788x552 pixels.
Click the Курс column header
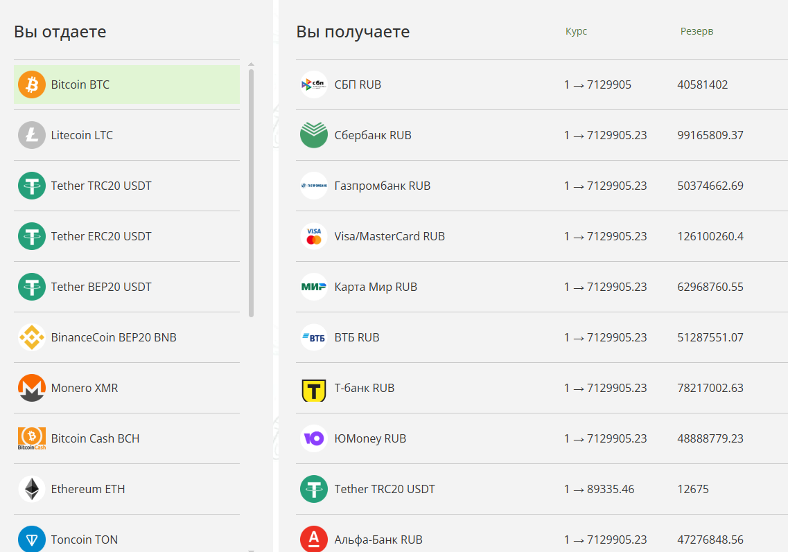coord(576,31)
